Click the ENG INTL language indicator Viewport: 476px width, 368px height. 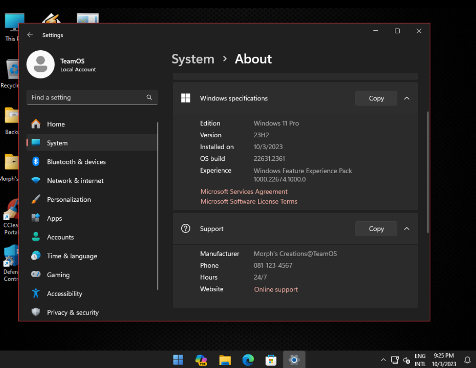[x=420, y=360]
